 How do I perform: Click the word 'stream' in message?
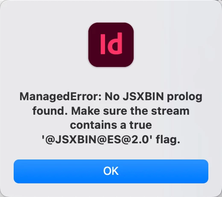pyautogui.click(x=170, y=111)
